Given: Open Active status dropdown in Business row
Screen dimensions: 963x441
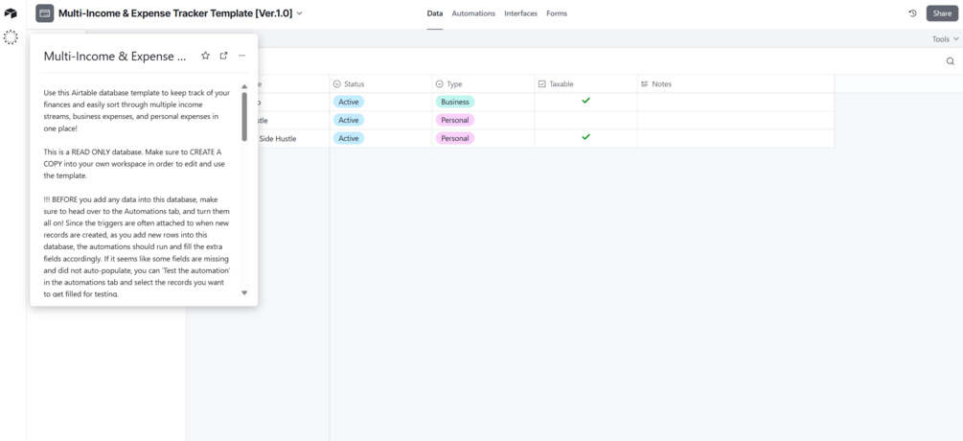Looking at the screenshot, I should tap(348, 102).
